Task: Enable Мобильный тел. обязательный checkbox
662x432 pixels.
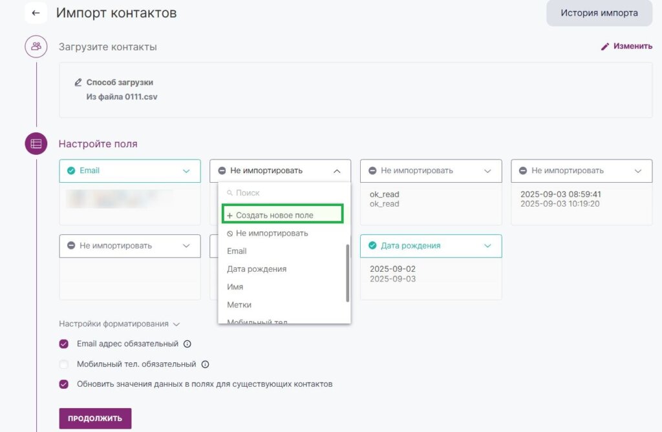Action: click(x=64, y=364)
